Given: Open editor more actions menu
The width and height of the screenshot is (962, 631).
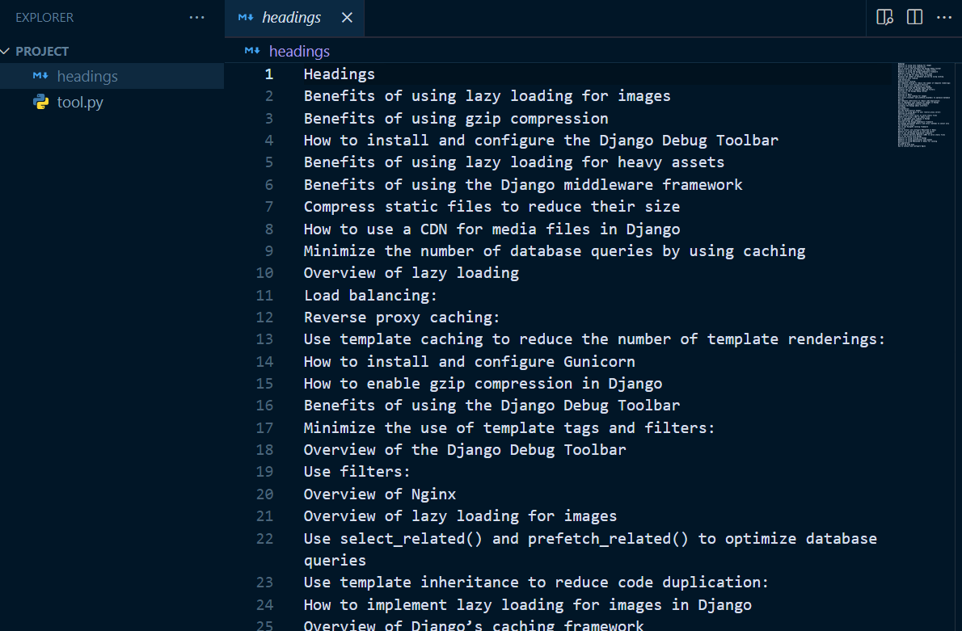Looking at the screenshot, I should tap(944, 17).
